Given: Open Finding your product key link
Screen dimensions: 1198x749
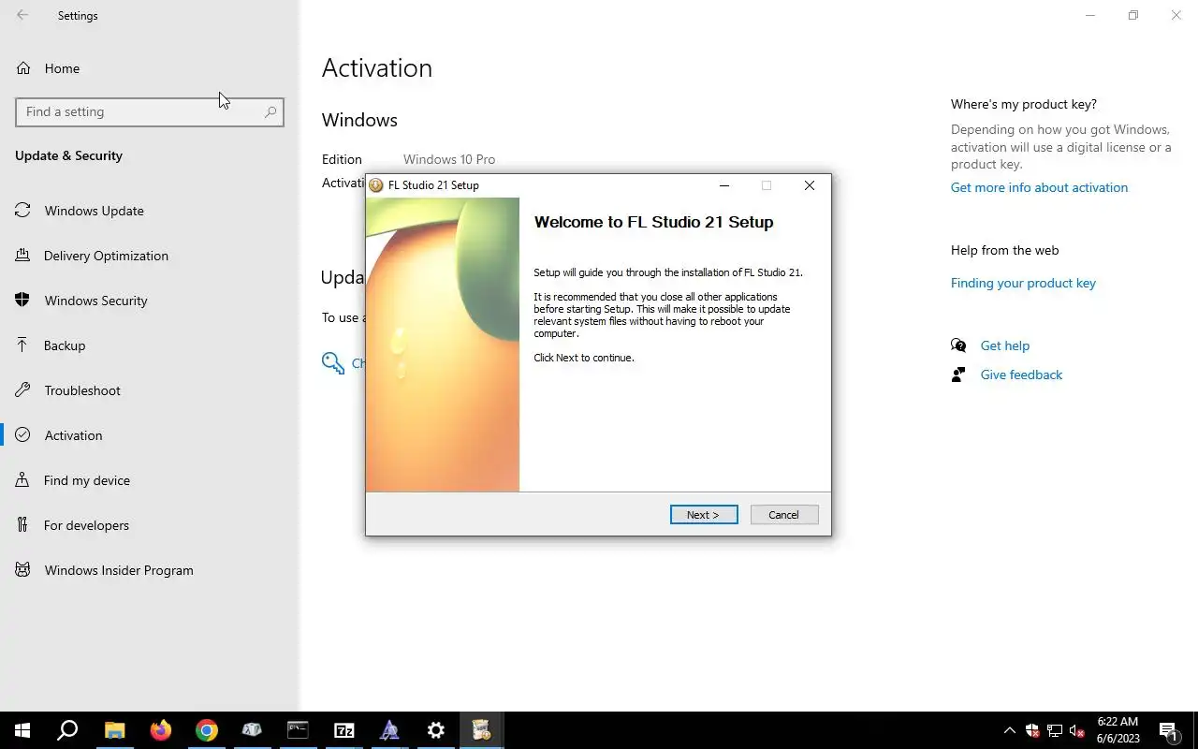Looking at the screenshot, I should pos(1023,283).
